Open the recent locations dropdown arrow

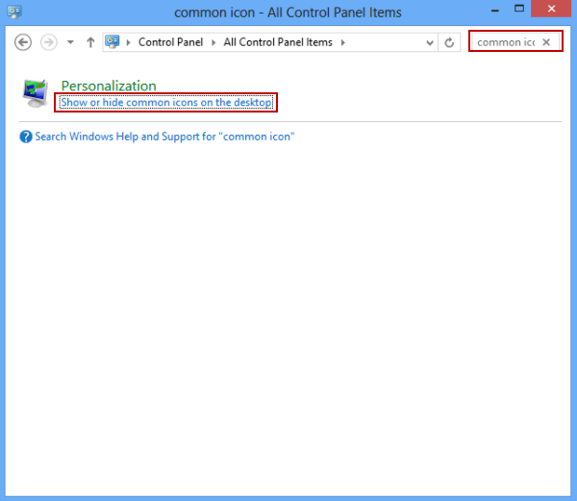(70, 42)
